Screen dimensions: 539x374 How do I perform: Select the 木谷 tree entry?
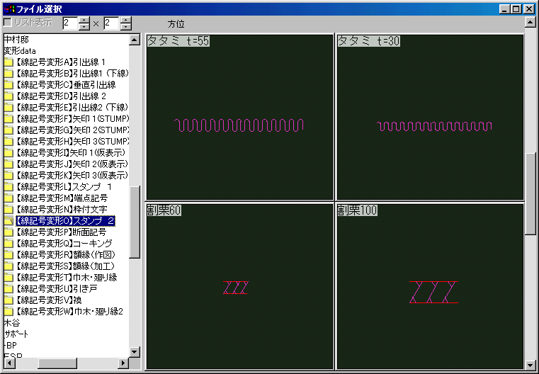[11, 322]
